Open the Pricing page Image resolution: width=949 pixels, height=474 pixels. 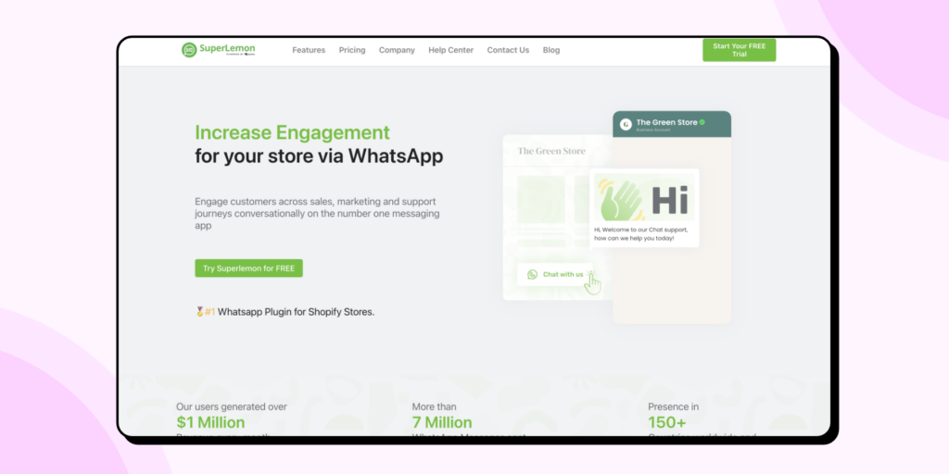click(352, 50)
